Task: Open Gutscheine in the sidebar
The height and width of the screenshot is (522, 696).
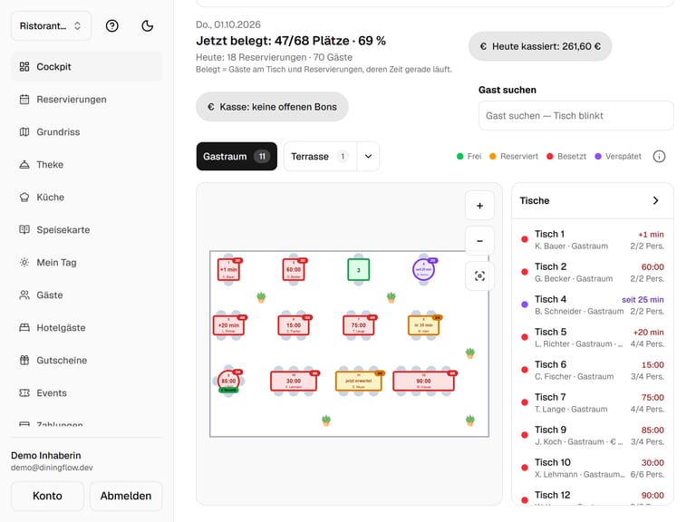Action: (87, 361)
